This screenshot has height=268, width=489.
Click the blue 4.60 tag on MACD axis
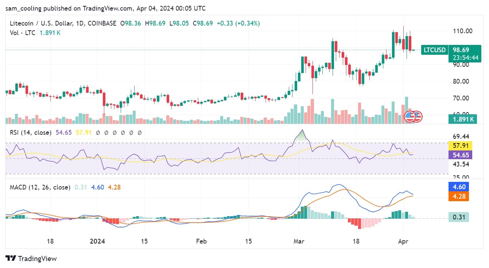click(x=459, y=187)
